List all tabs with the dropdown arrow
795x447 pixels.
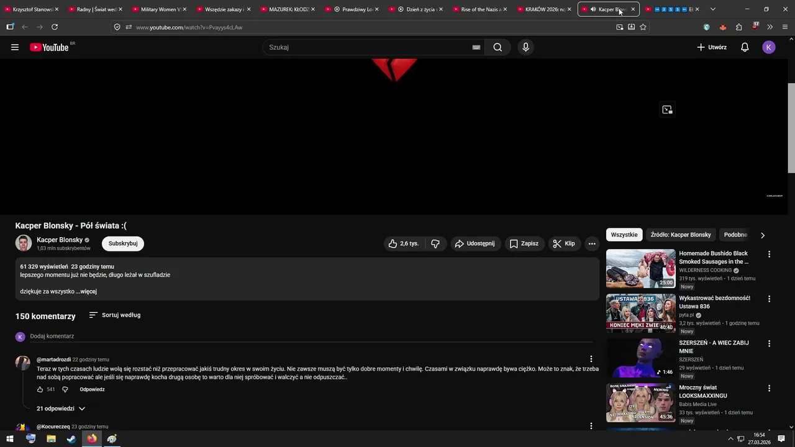(x=713, y=9)
